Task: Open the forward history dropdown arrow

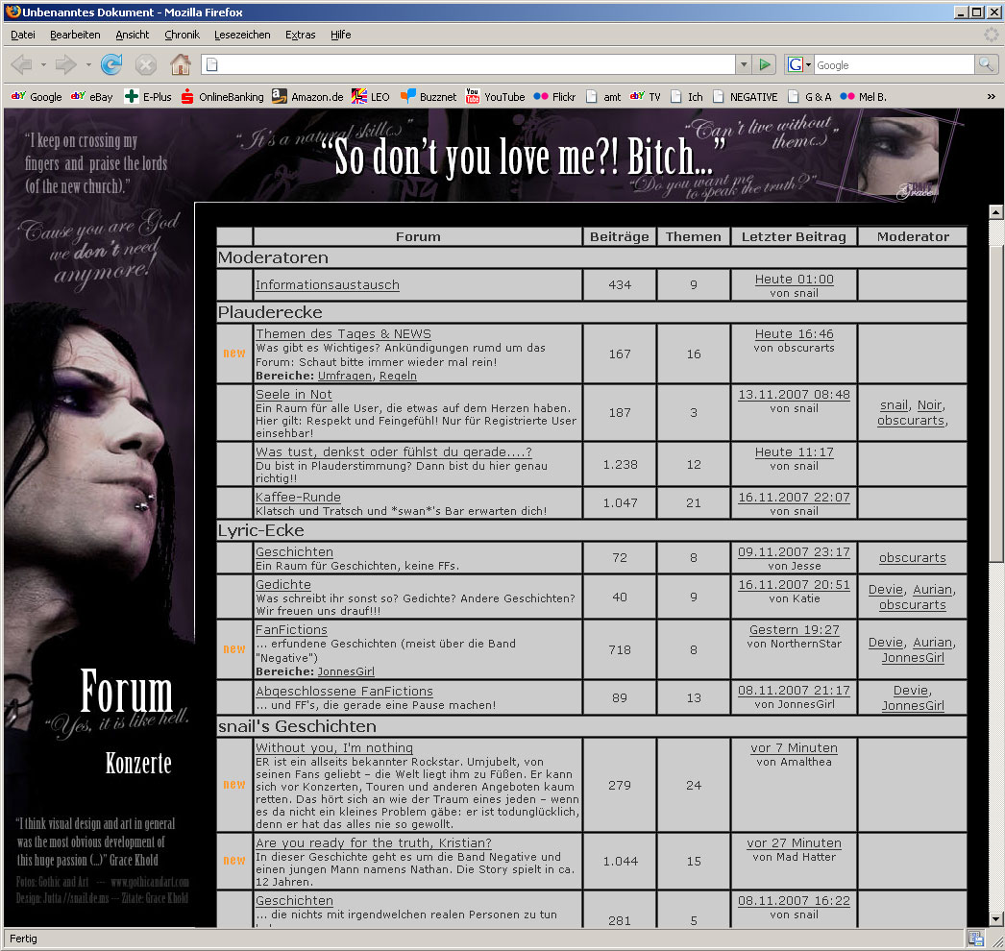Action: click(x=87, y=64)
